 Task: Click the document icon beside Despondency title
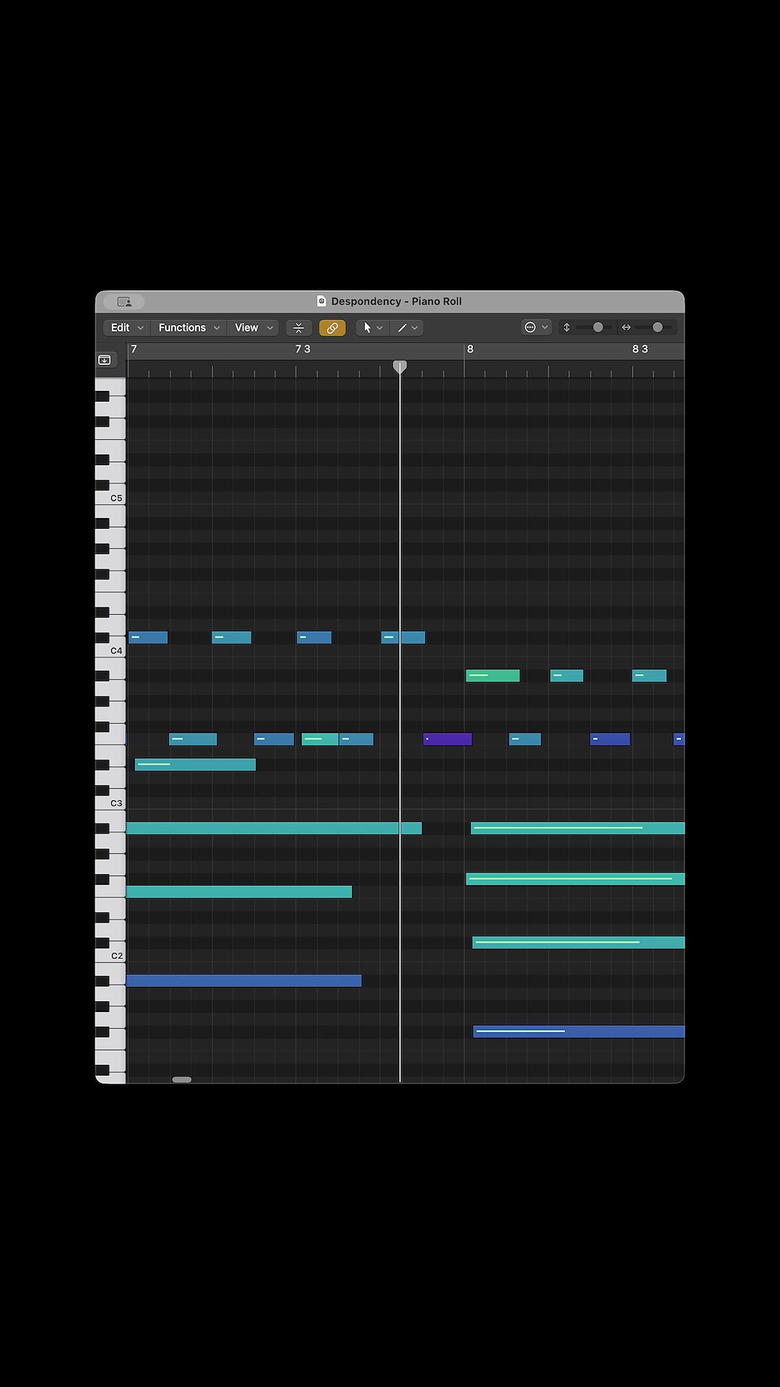tap(321, 301)
